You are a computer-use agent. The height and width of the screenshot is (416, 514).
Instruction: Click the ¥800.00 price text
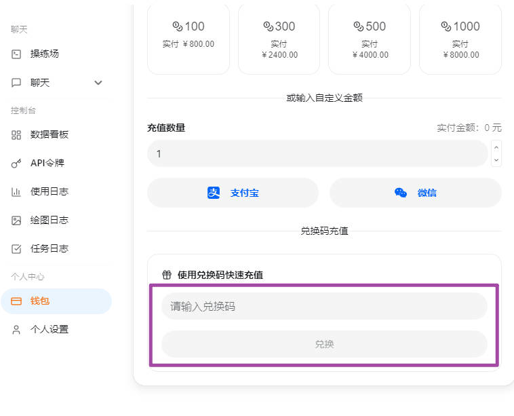tap(198, 44)
